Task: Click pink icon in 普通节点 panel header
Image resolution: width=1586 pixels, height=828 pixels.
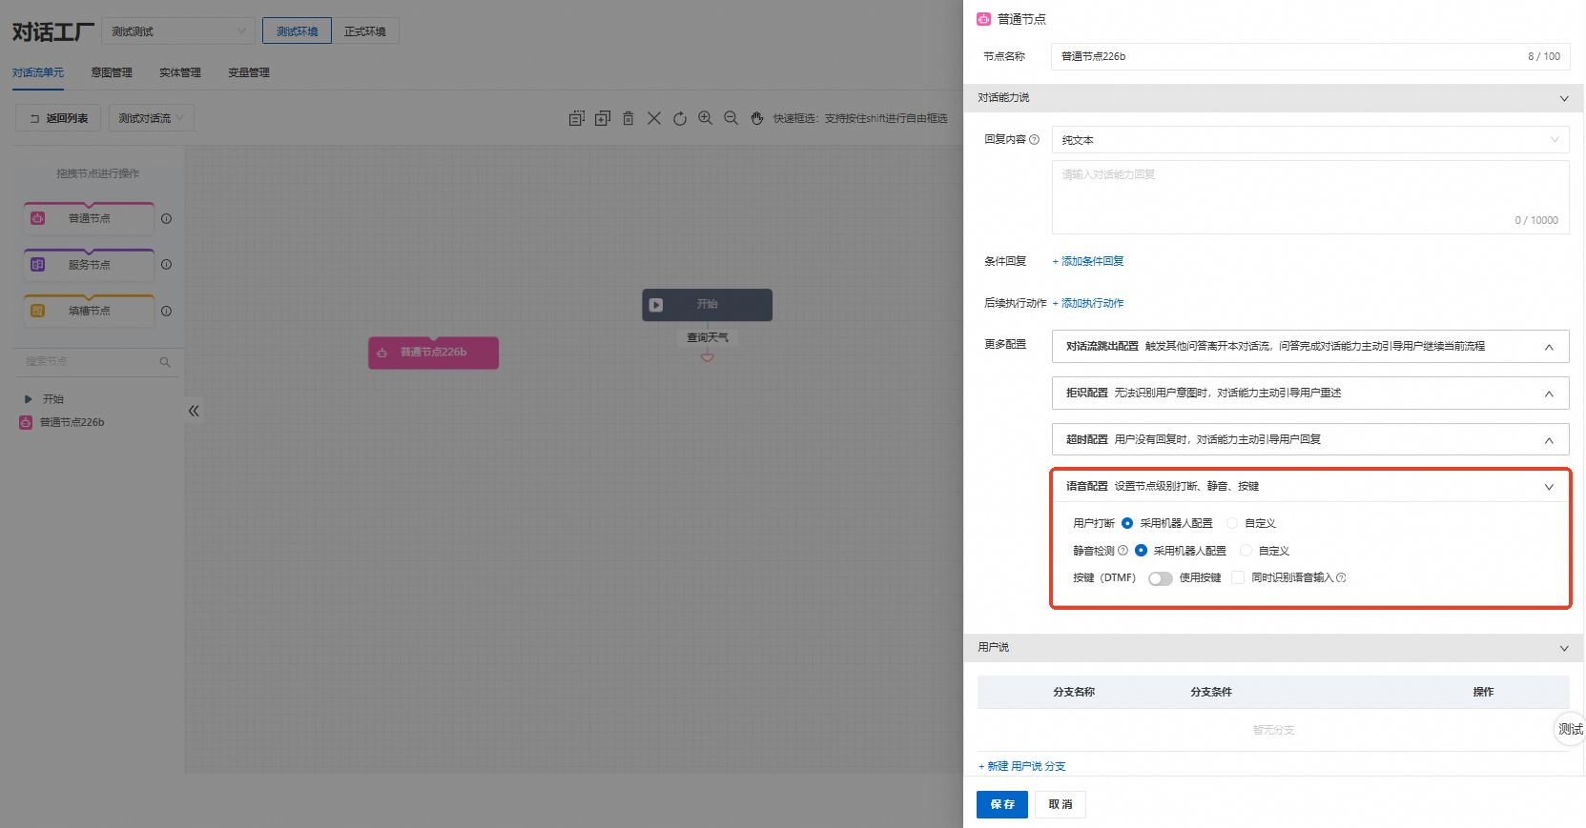Action: click(x=983, y=19)
